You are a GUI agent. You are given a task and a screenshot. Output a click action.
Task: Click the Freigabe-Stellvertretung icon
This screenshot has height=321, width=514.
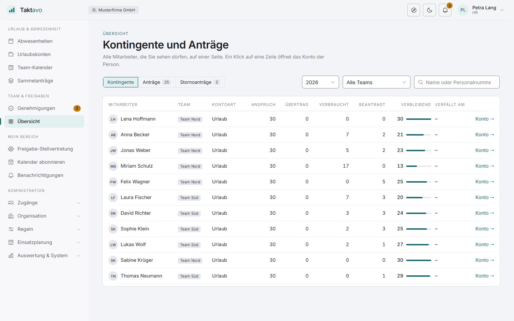(x=11, y=149)
